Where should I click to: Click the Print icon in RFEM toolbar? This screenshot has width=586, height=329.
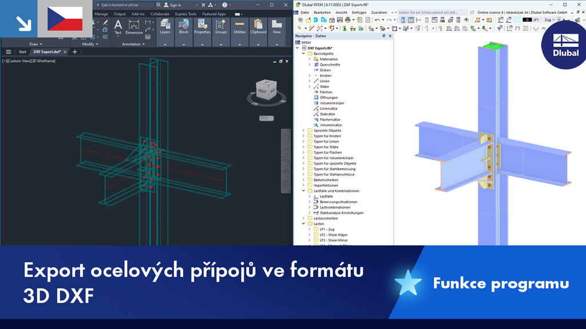[x=347, y=20]
